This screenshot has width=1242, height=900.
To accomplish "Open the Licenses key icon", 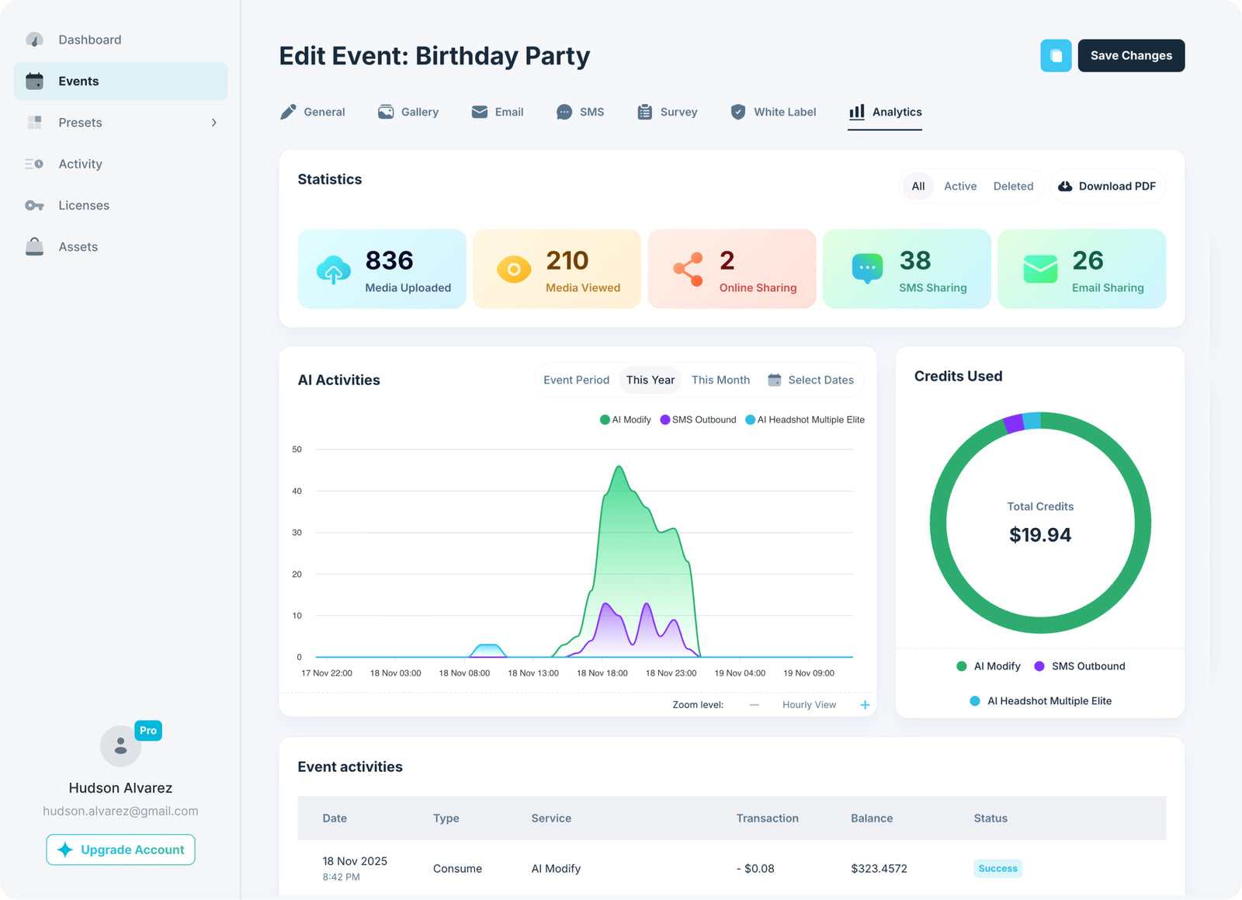I will point(34,205).
